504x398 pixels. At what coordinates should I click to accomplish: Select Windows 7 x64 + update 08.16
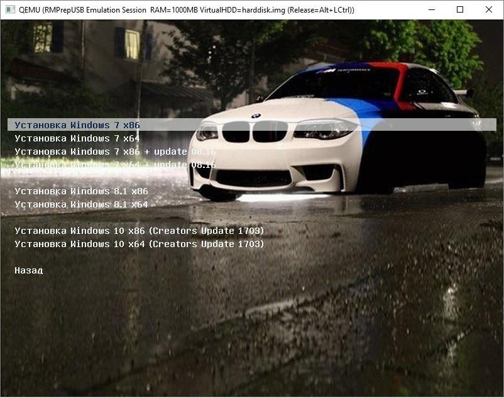(x=115, y=165)
